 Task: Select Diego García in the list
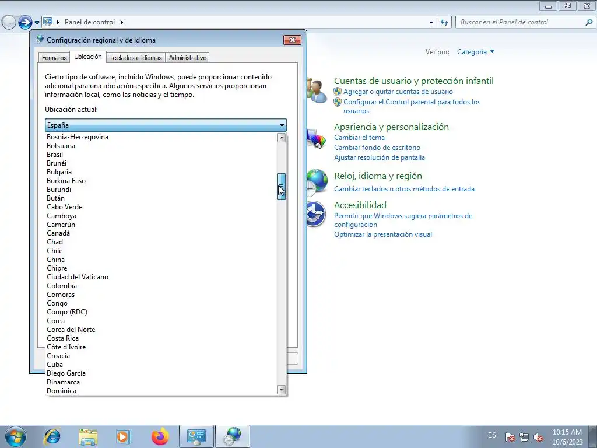161,374
